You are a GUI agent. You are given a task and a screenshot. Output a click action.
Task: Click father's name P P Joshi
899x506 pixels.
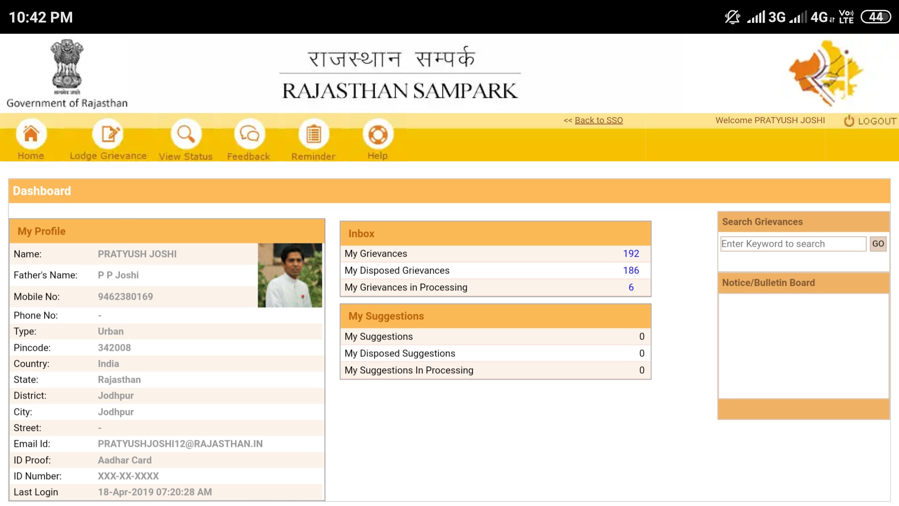click(118, 275)
